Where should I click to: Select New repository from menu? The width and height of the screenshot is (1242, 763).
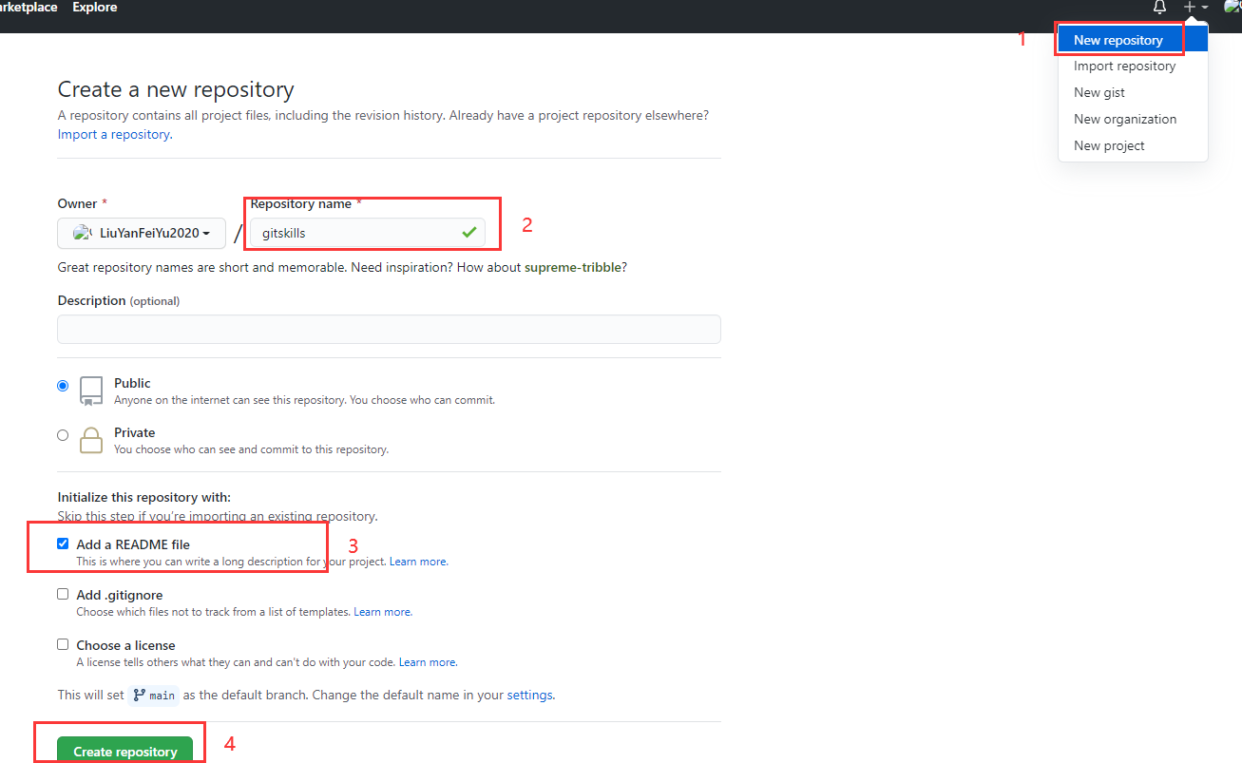click(1118, 40)
